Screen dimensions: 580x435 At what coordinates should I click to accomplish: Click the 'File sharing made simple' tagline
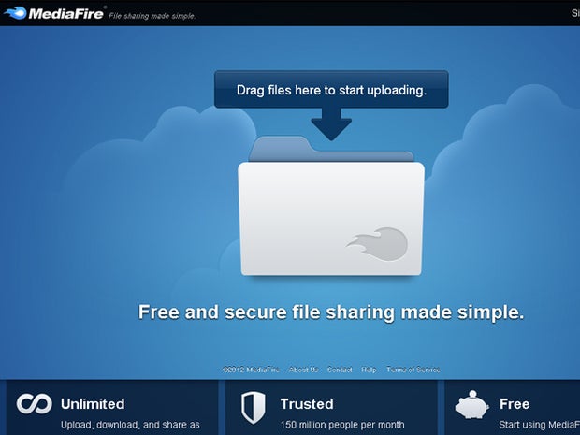pos(152,15)
